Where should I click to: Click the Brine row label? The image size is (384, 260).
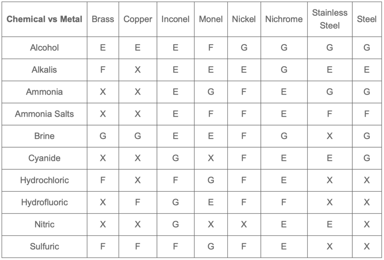(44, 136)
